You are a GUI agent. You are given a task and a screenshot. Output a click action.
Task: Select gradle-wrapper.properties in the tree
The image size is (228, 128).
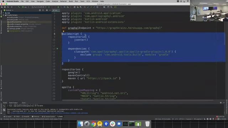point(24,24)
